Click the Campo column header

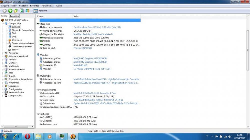click(41, 16)
